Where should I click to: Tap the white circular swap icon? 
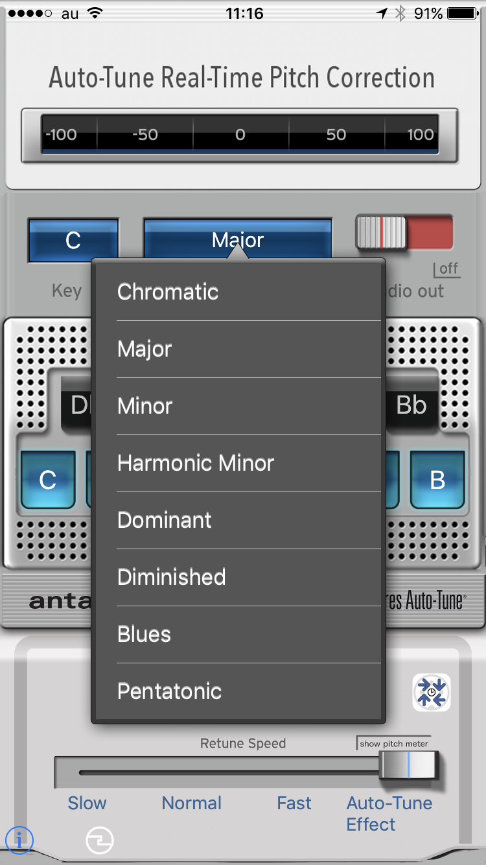pos(100,841)
